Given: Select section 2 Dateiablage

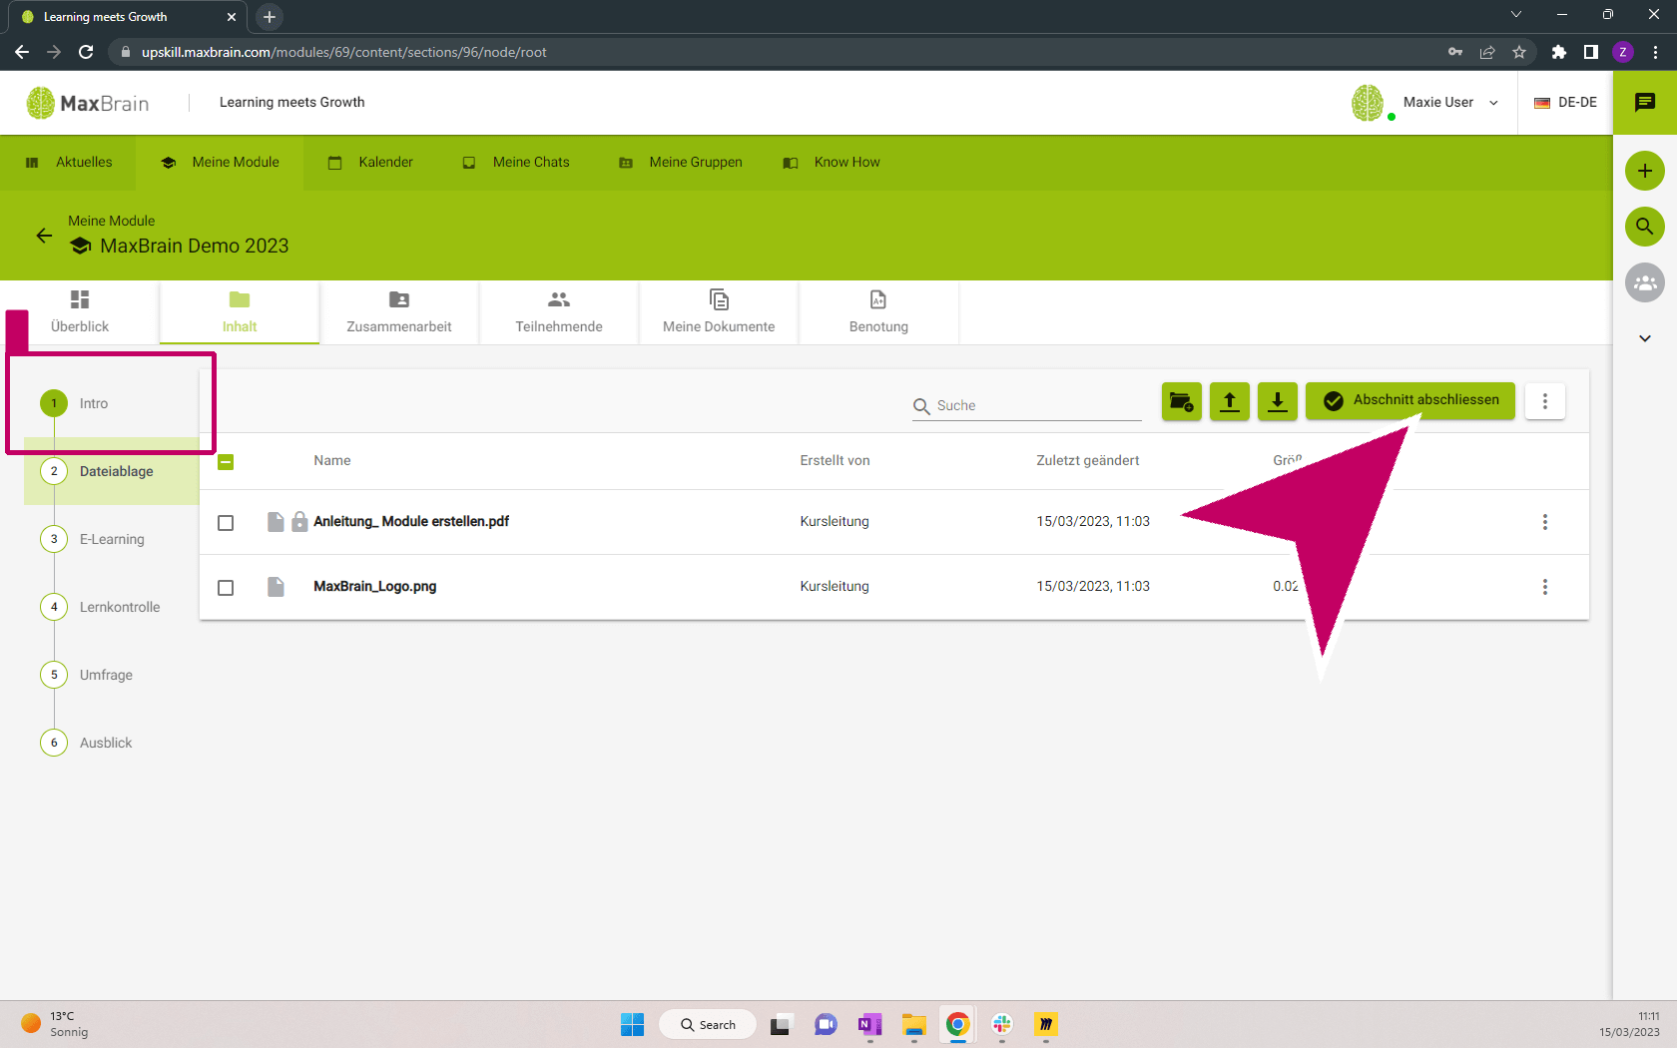Looking at the screenshot, I should pyautogui.click(x=112, y=471).
